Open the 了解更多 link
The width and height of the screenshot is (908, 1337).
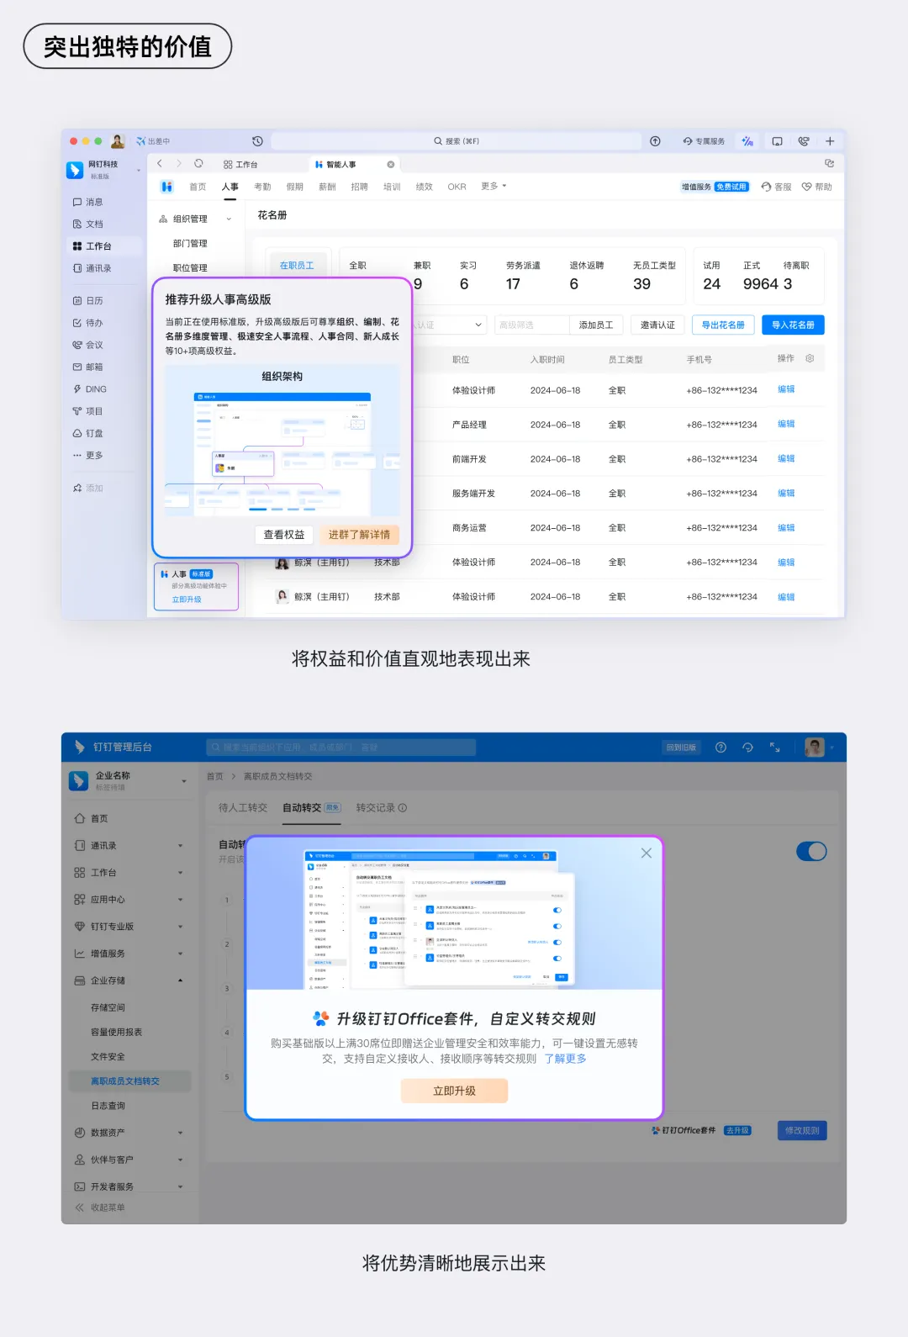click(565, 1059)
